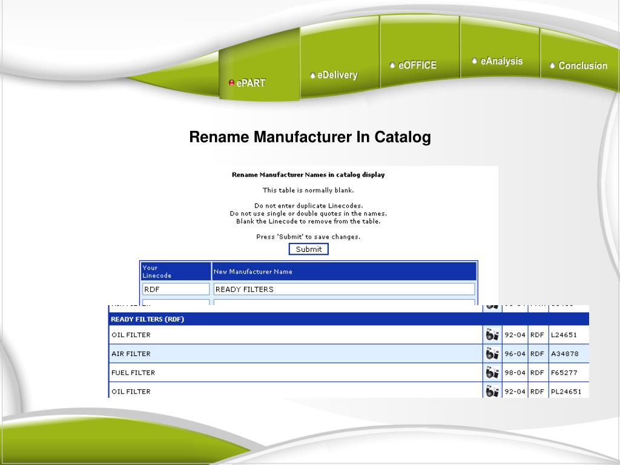
Task: Click the Your Linecode column header
Action: pos(176,272)
